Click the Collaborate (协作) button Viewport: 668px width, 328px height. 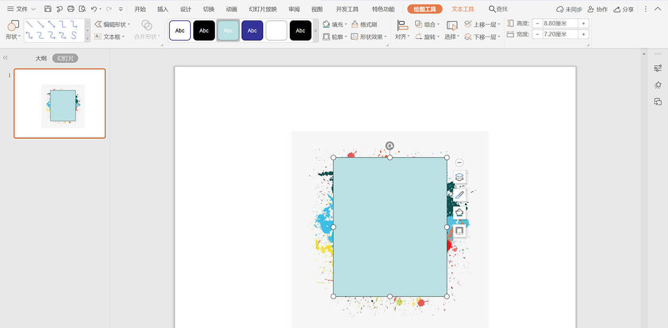pos(597,9)
